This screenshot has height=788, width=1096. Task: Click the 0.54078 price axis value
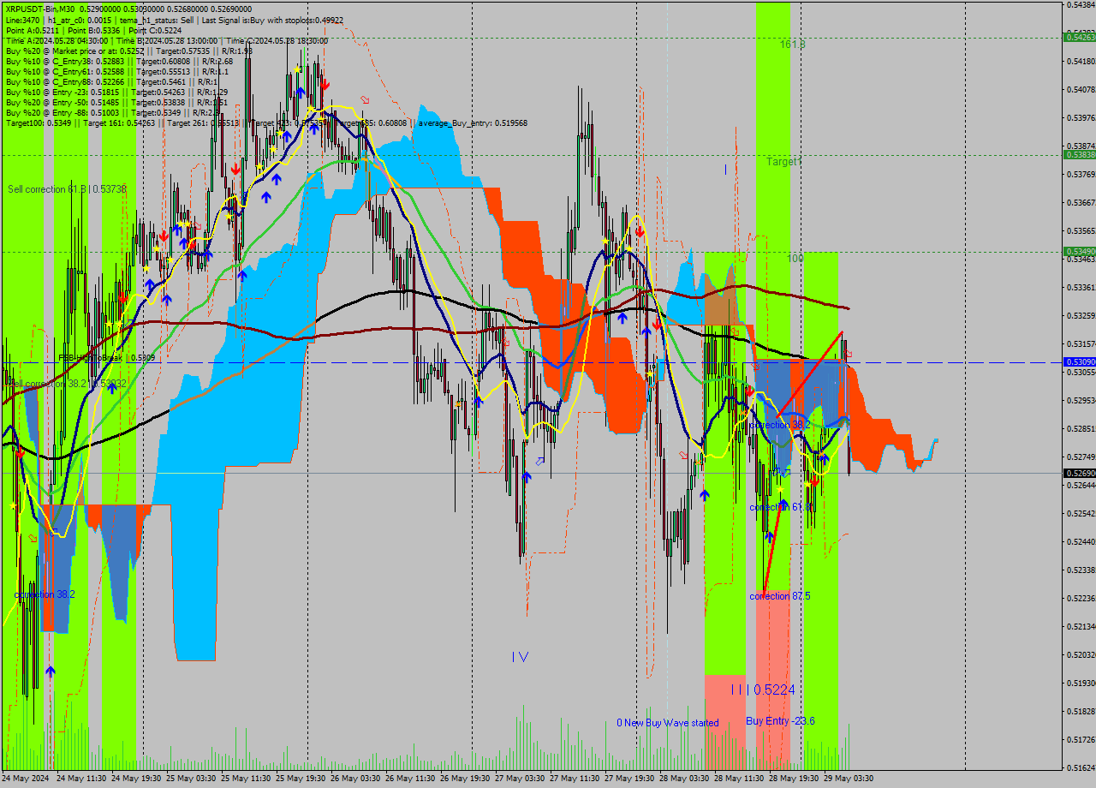pos(1081,89)
